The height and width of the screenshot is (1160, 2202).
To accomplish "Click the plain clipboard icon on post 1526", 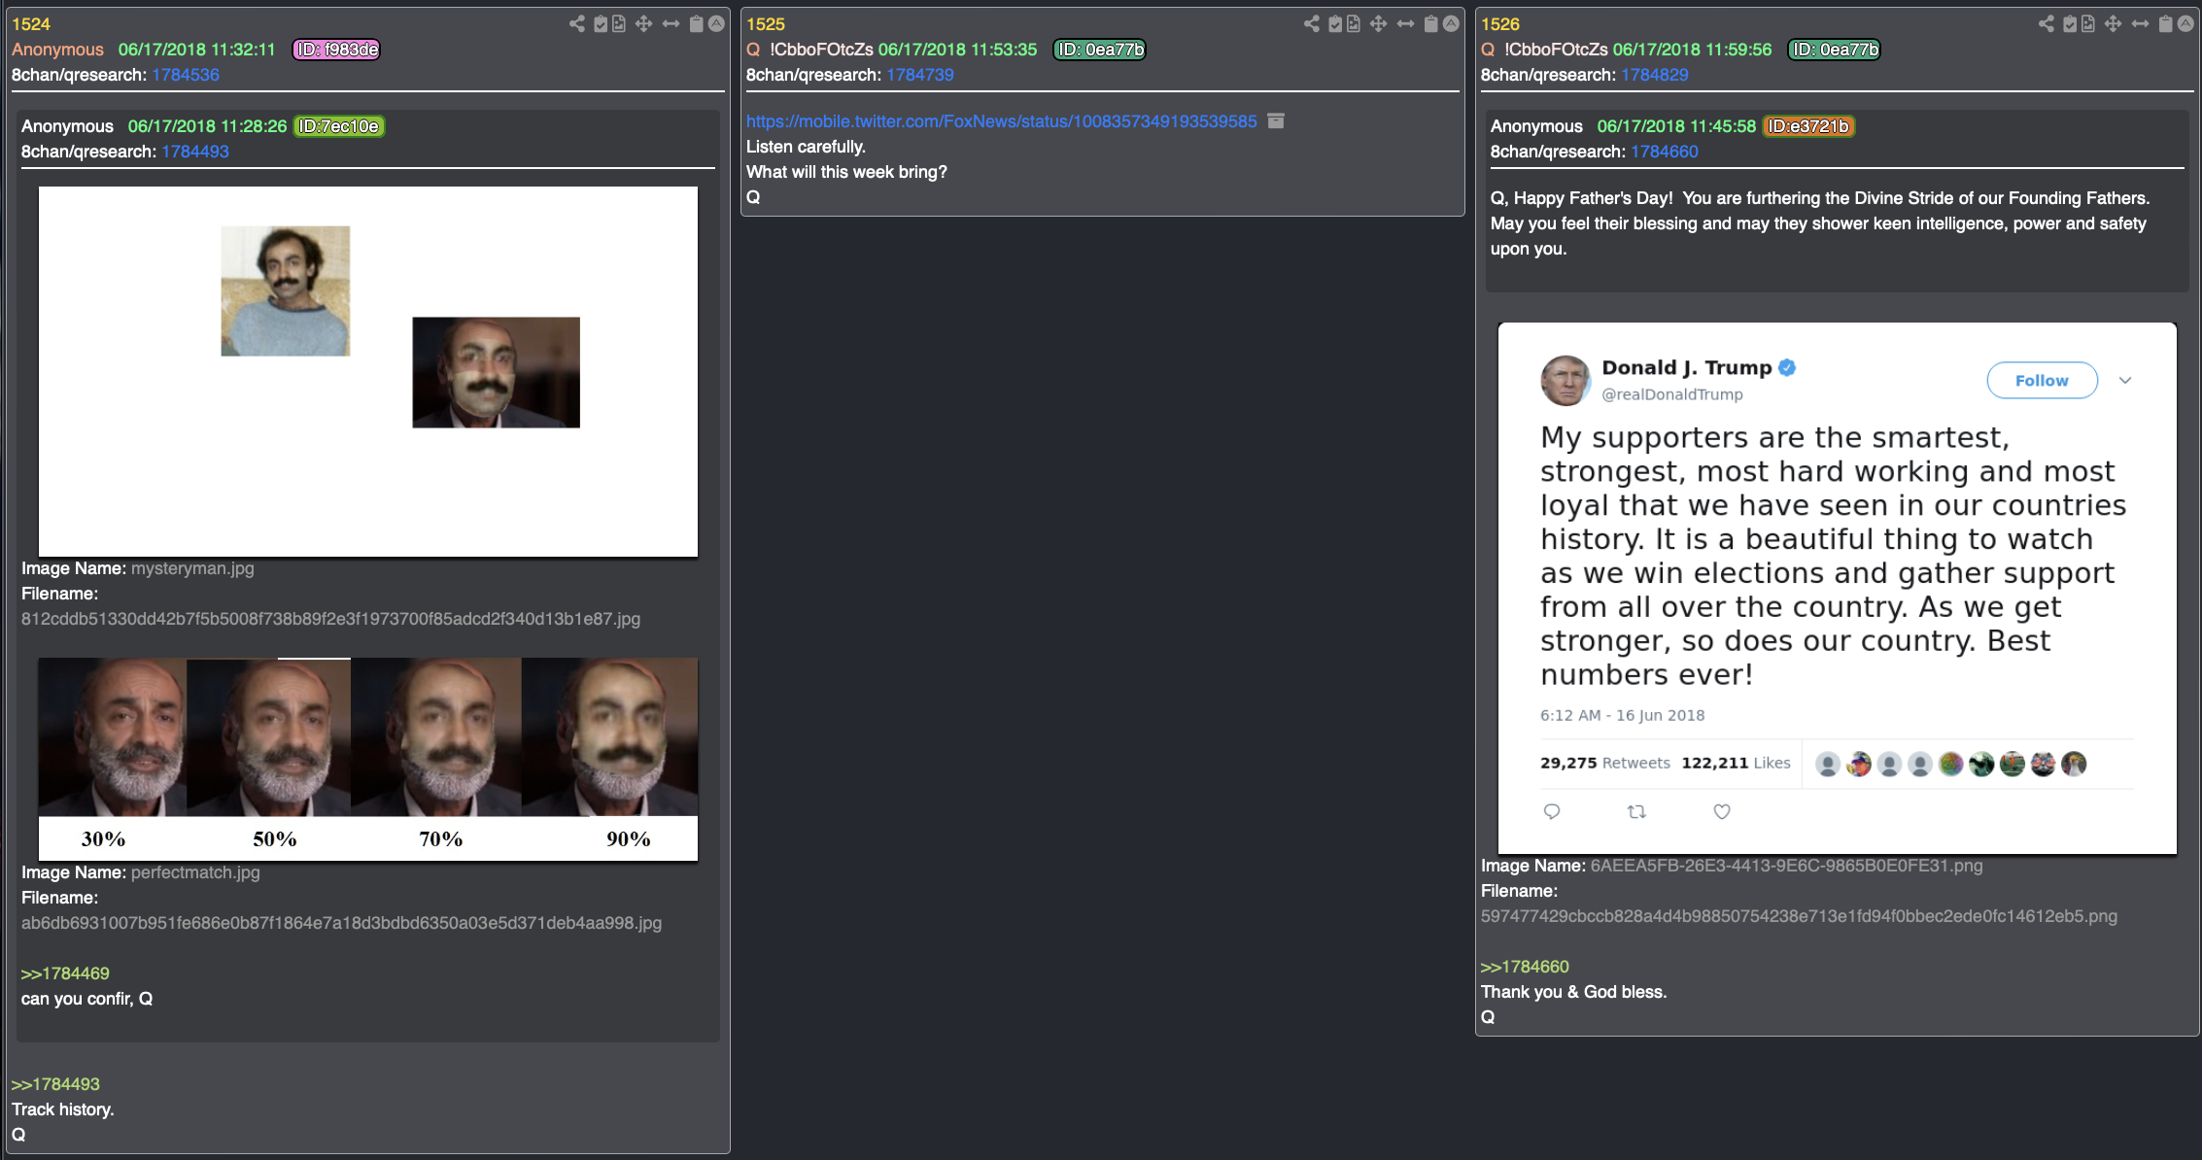I will (x=2165, y=24).
